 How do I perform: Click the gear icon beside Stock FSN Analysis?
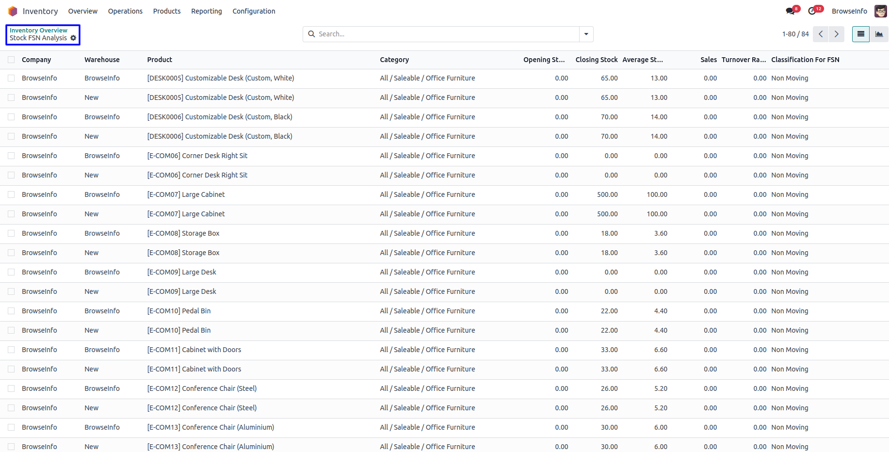point(73,38)
